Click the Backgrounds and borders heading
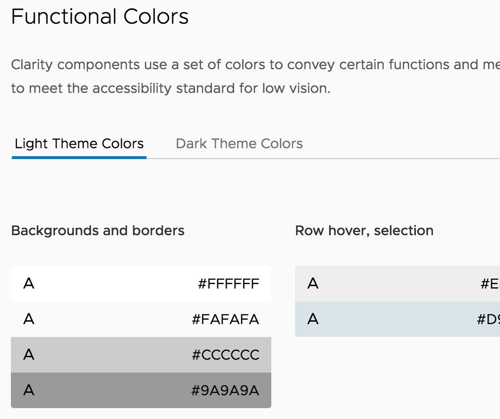 (x=98, y=230)
